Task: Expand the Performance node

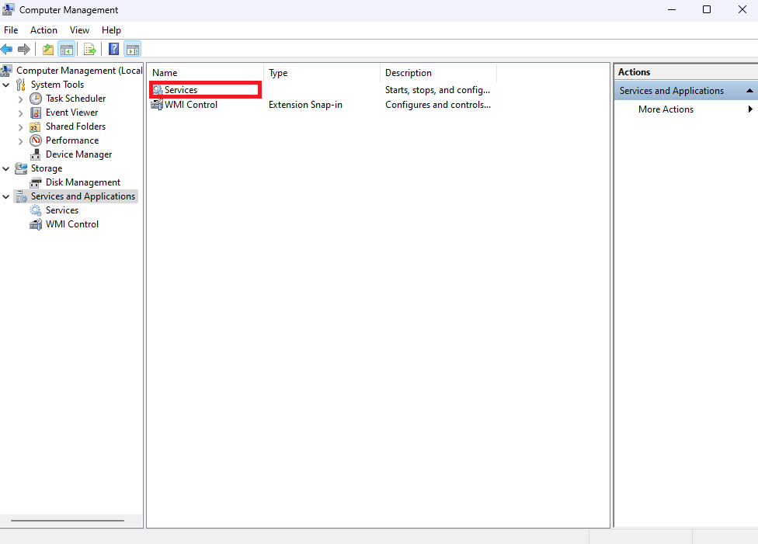Action: click(20, 141)
